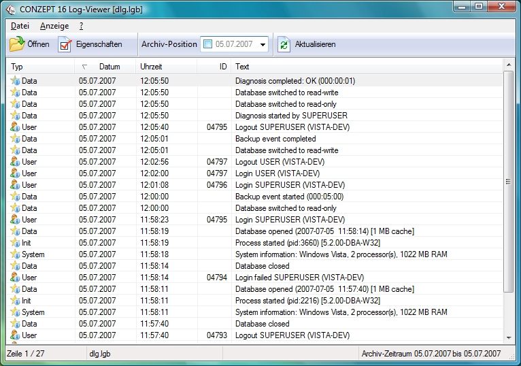Click Data icon of Database closed 11:57:40 row
521x366 pixels.
pyautogui.click(x=15, y=324)
